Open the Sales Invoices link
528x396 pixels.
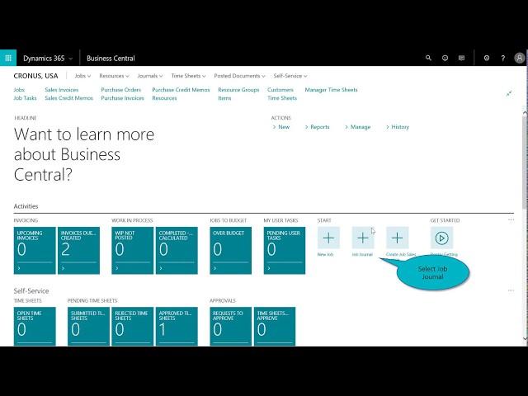coord(62,90)
